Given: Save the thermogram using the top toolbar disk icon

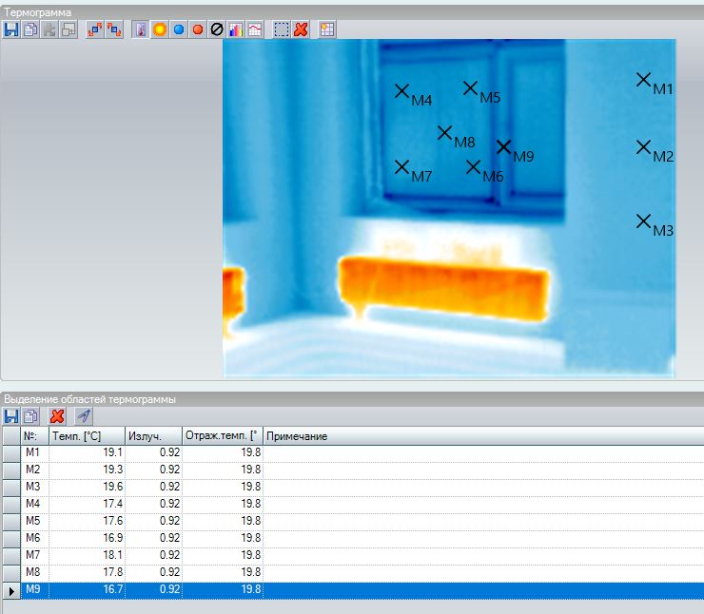Looking at the screenshot, I should click(x=11, y=29).
